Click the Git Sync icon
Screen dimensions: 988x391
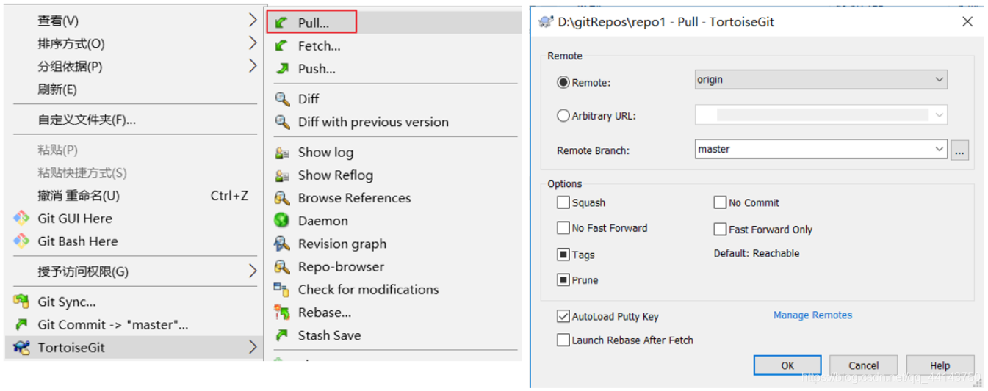(21, 302)
